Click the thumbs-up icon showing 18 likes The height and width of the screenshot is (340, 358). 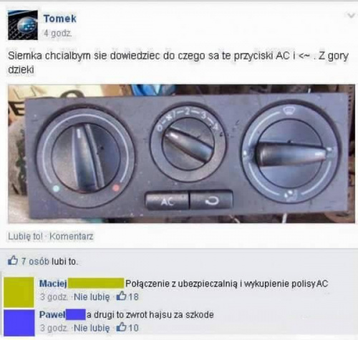(121, 296)
